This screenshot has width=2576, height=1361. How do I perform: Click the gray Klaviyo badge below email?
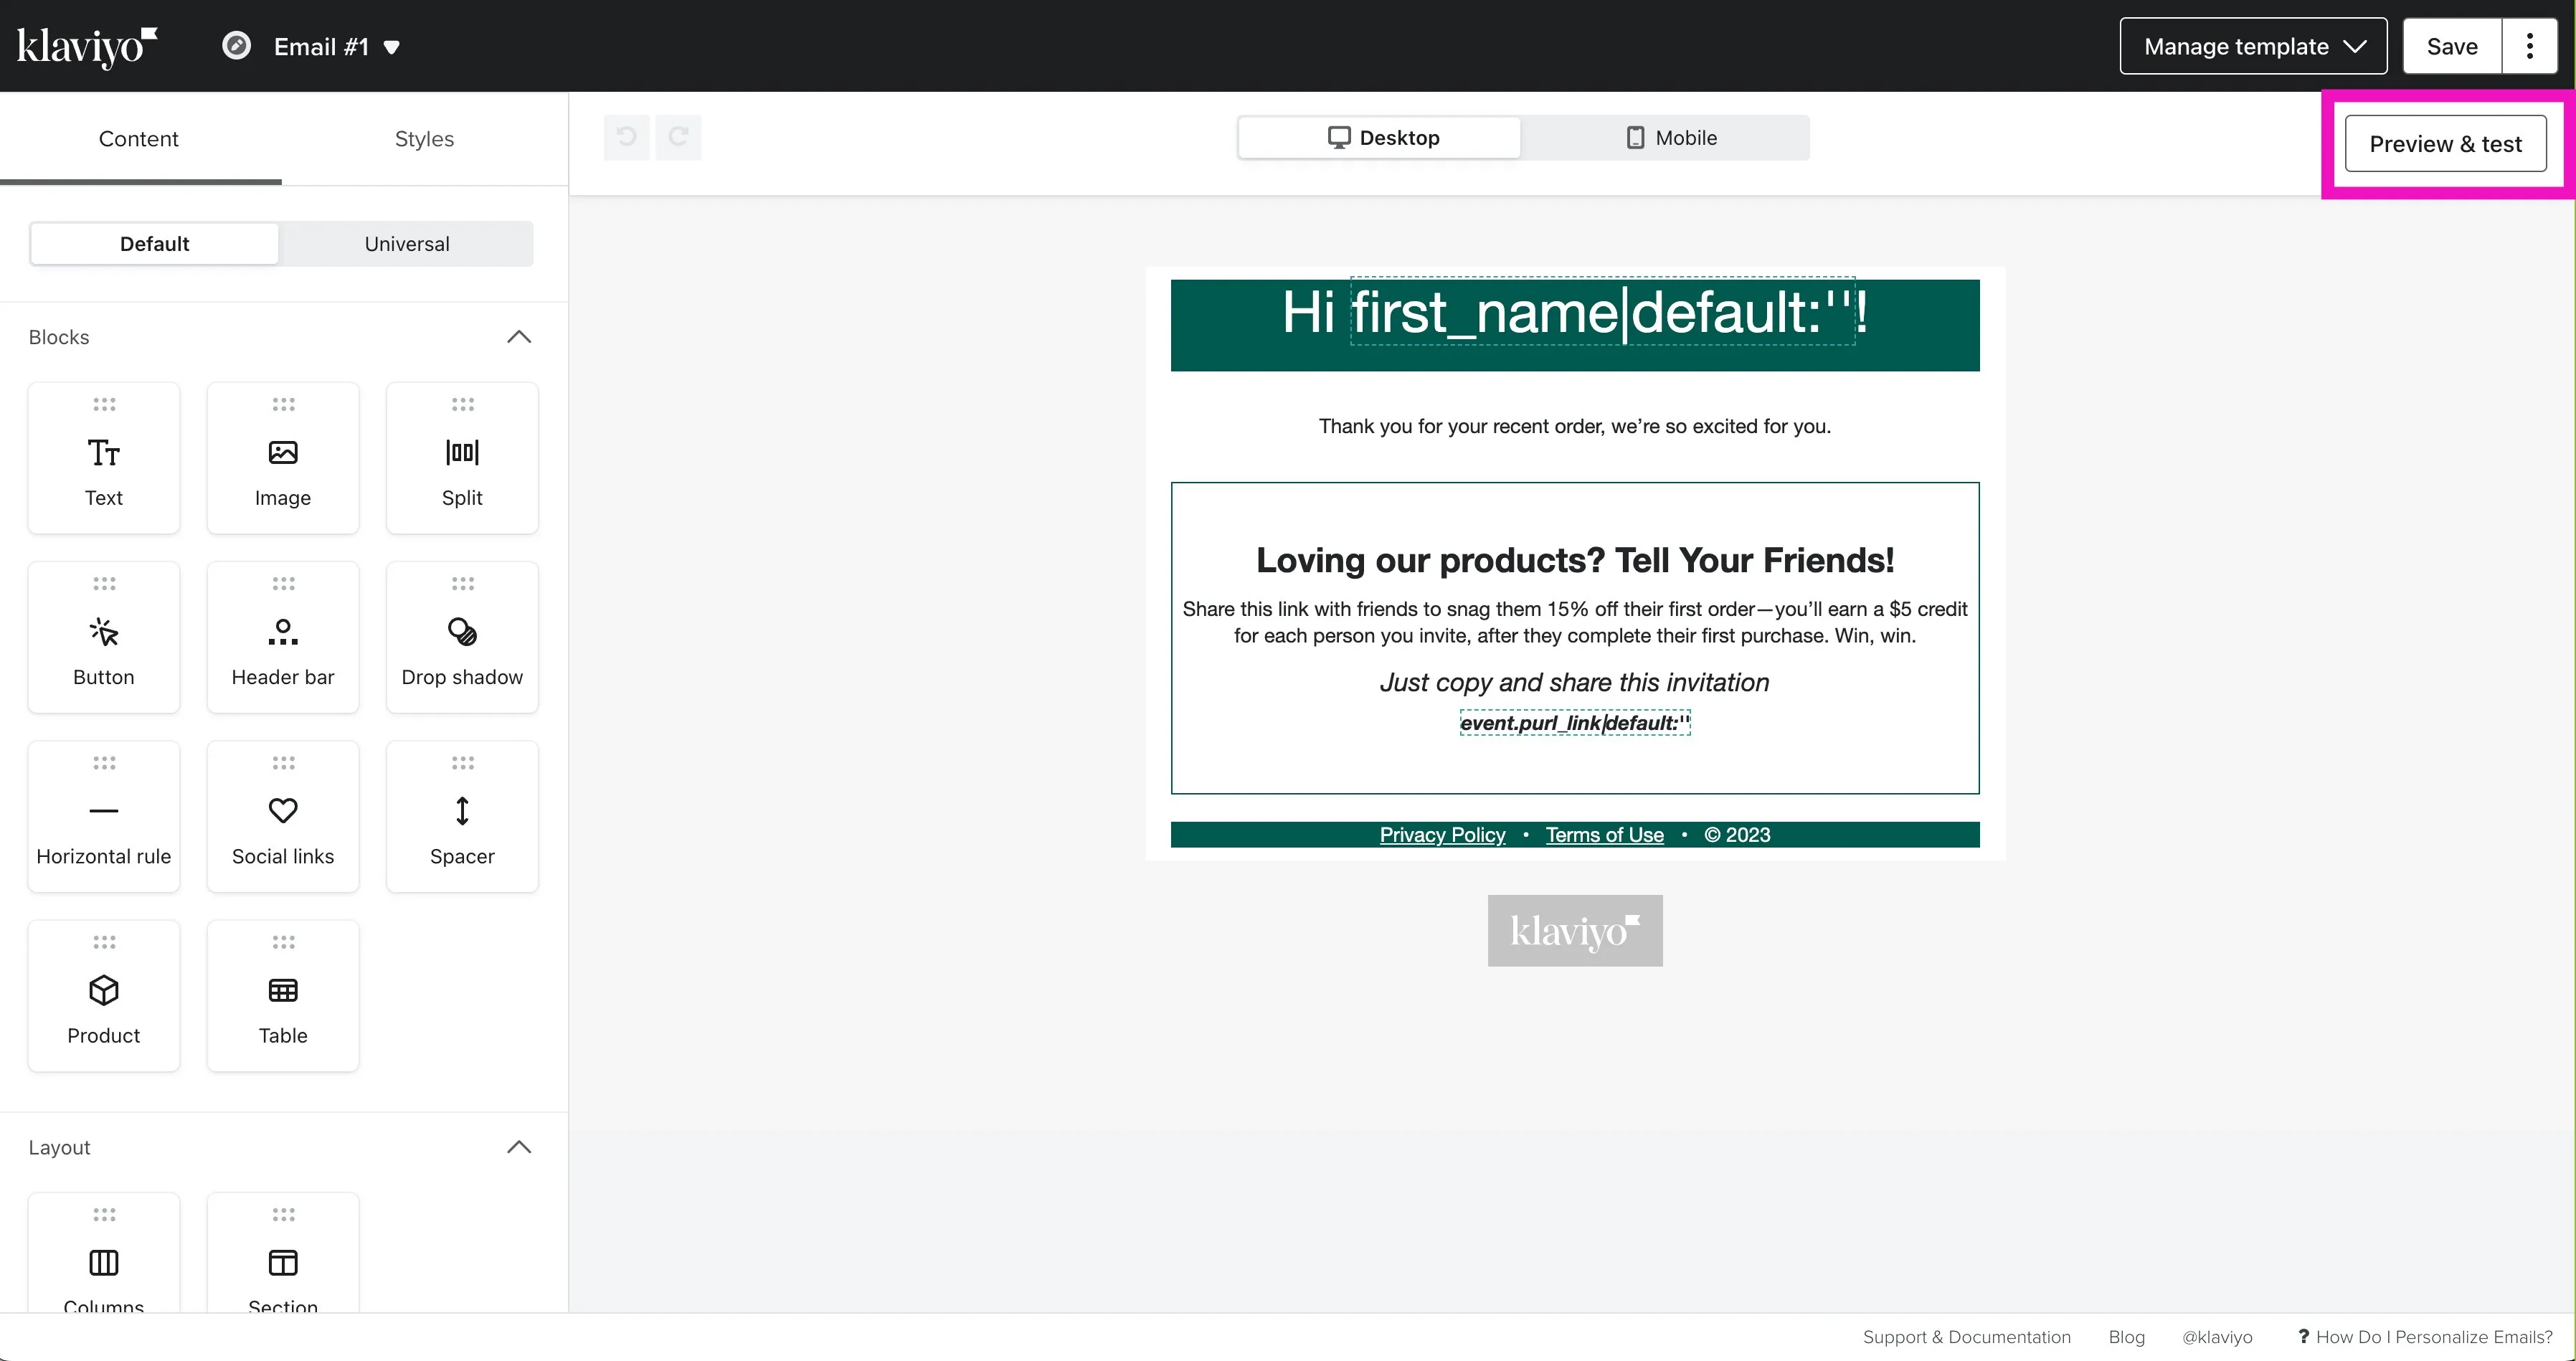pos(1575,931)
